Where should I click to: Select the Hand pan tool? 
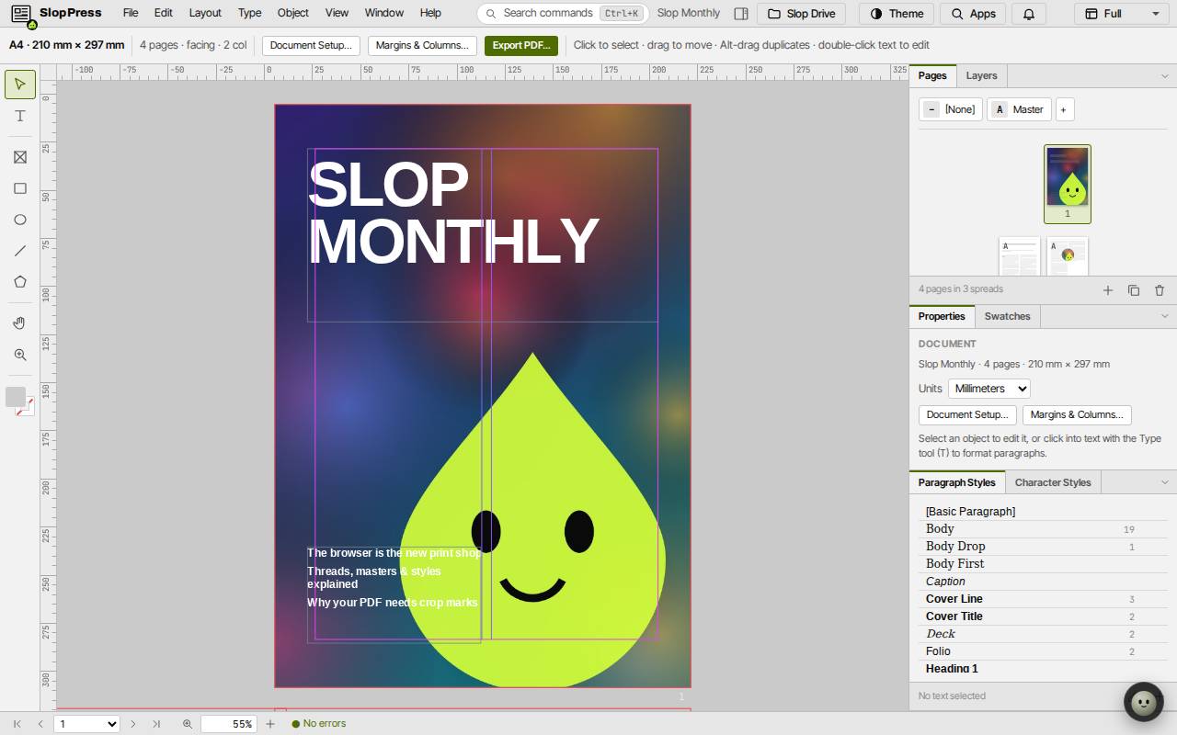pyautogui.click(x=20, y=323)
